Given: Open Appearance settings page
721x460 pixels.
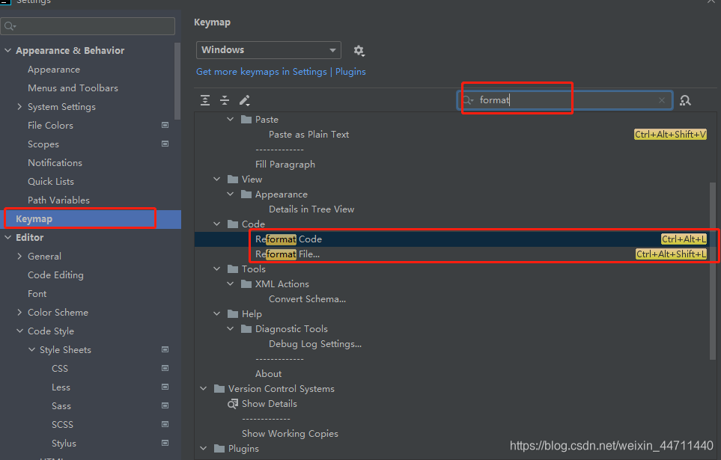Looking at the screenshot, I should click(x=54, y=70).
